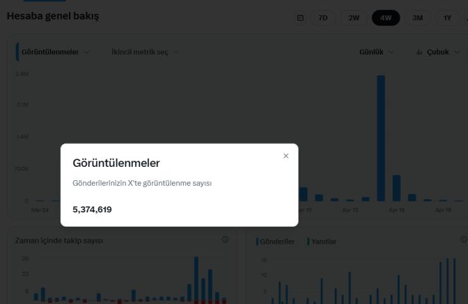Click info icon beside Zaman içinde takip sayısı

[x=225, y=240]
